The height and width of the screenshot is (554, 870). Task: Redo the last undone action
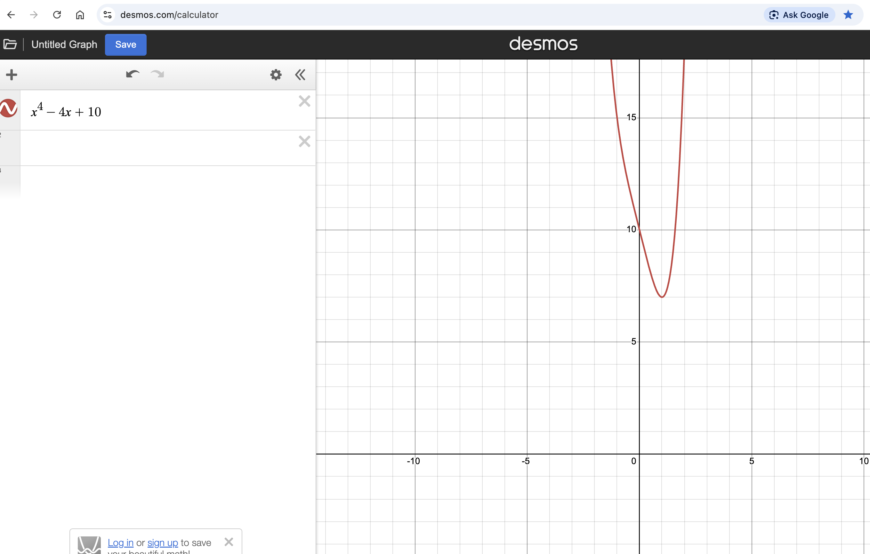click(157, 75)
